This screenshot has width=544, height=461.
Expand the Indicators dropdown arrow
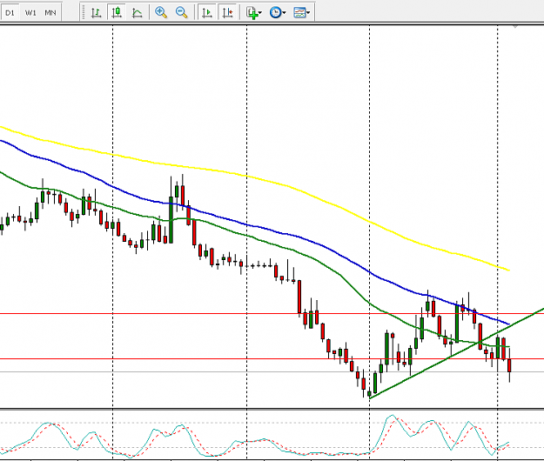[x=260, y=13]
